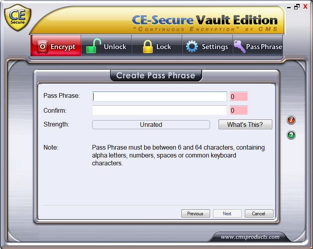Select the Lock tab label
This screenshot has width=313, height=249.
(163, 47)
